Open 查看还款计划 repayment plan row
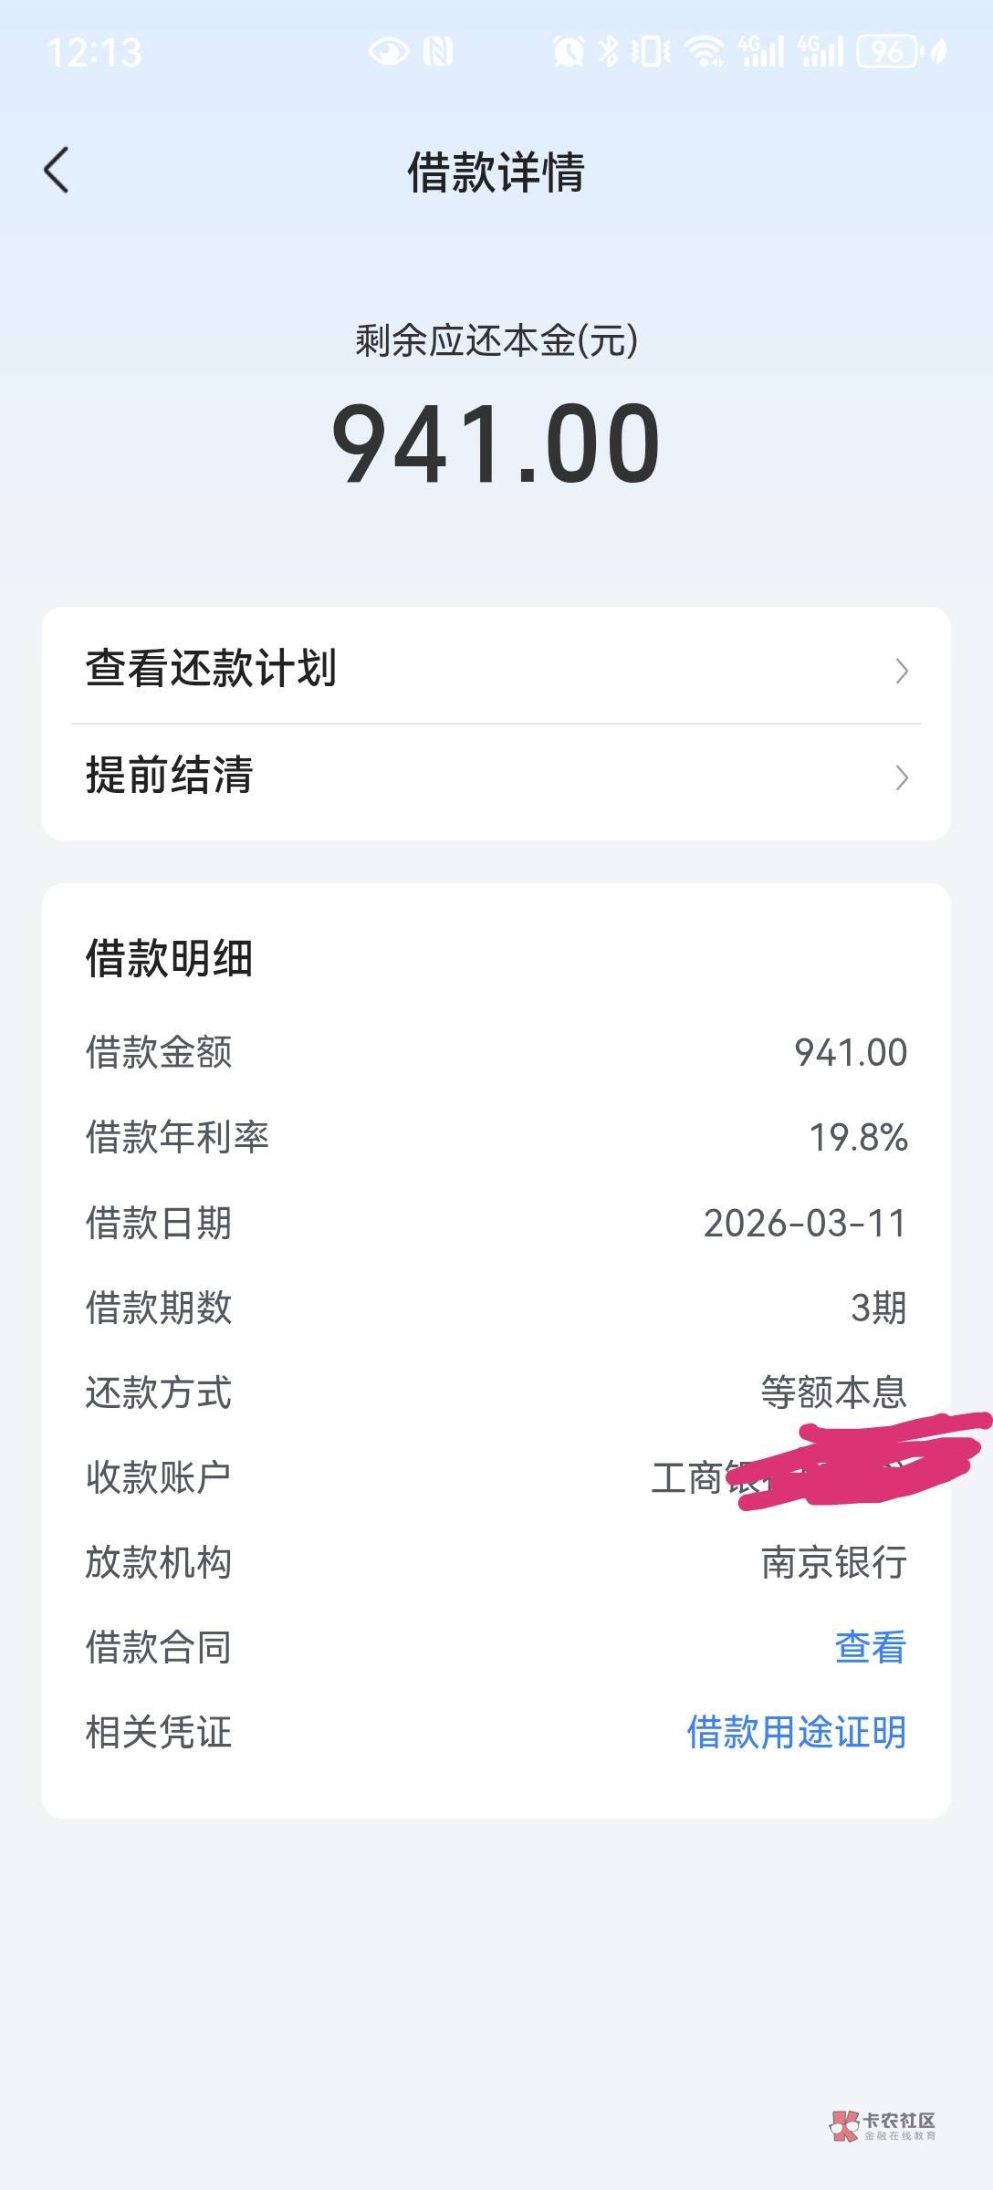 pos(212,669)
